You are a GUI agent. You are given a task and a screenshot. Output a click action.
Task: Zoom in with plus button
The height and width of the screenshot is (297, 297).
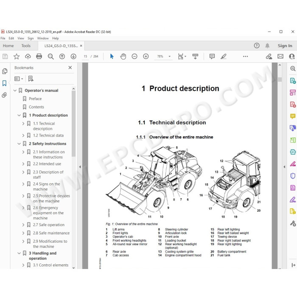click(146, 56)
